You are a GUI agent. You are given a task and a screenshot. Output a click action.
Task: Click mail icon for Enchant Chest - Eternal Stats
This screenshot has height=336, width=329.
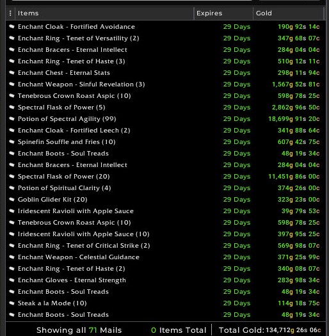12,73
